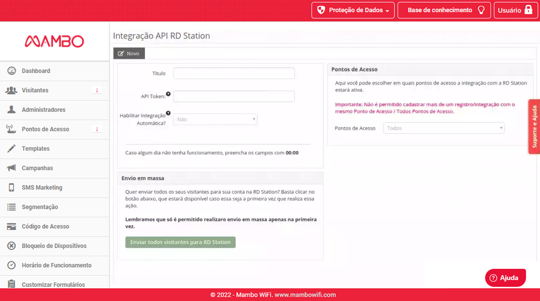Click the Código de Acesso card icon

[12, 226]
